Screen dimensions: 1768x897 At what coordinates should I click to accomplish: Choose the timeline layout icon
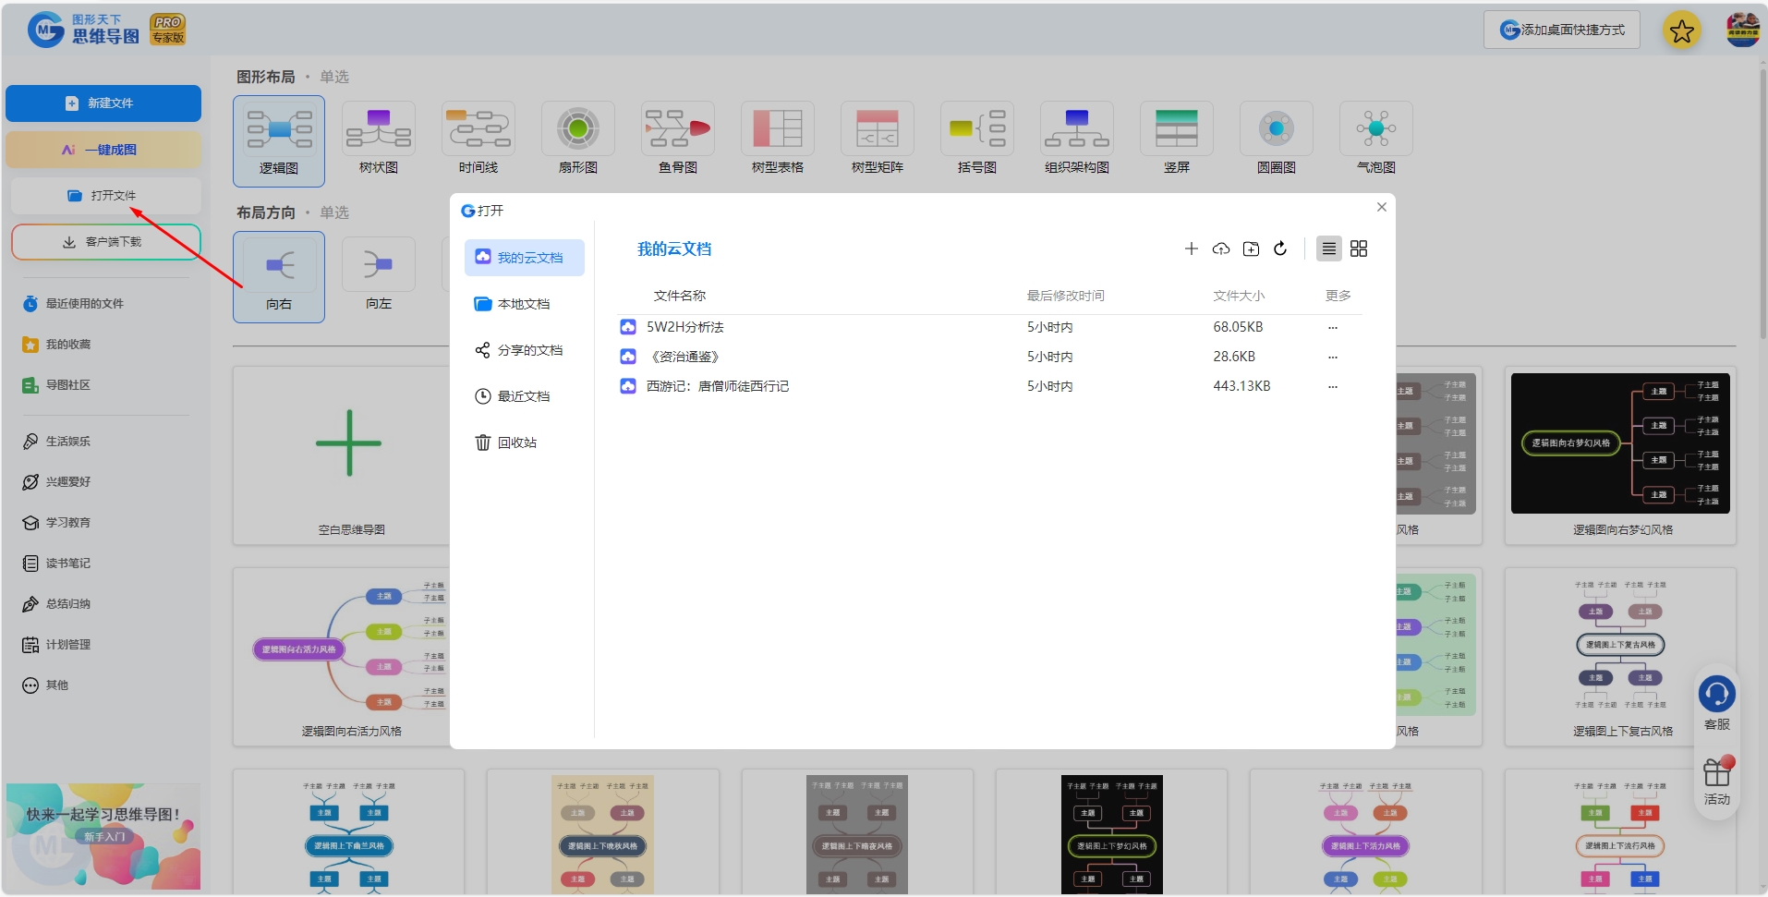(478, 129)
